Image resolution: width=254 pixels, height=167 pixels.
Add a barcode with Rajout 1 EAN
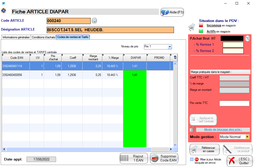[134, 158]
